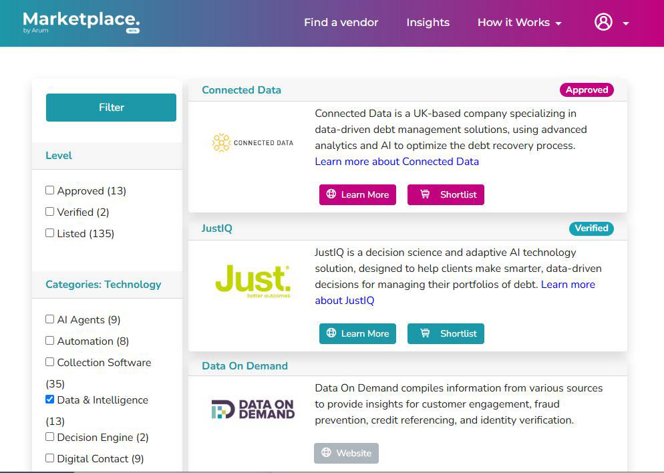This screenshot has height=473, width=664.
Task: Open Learn more about Connected Data link
Action: [397, 162]
